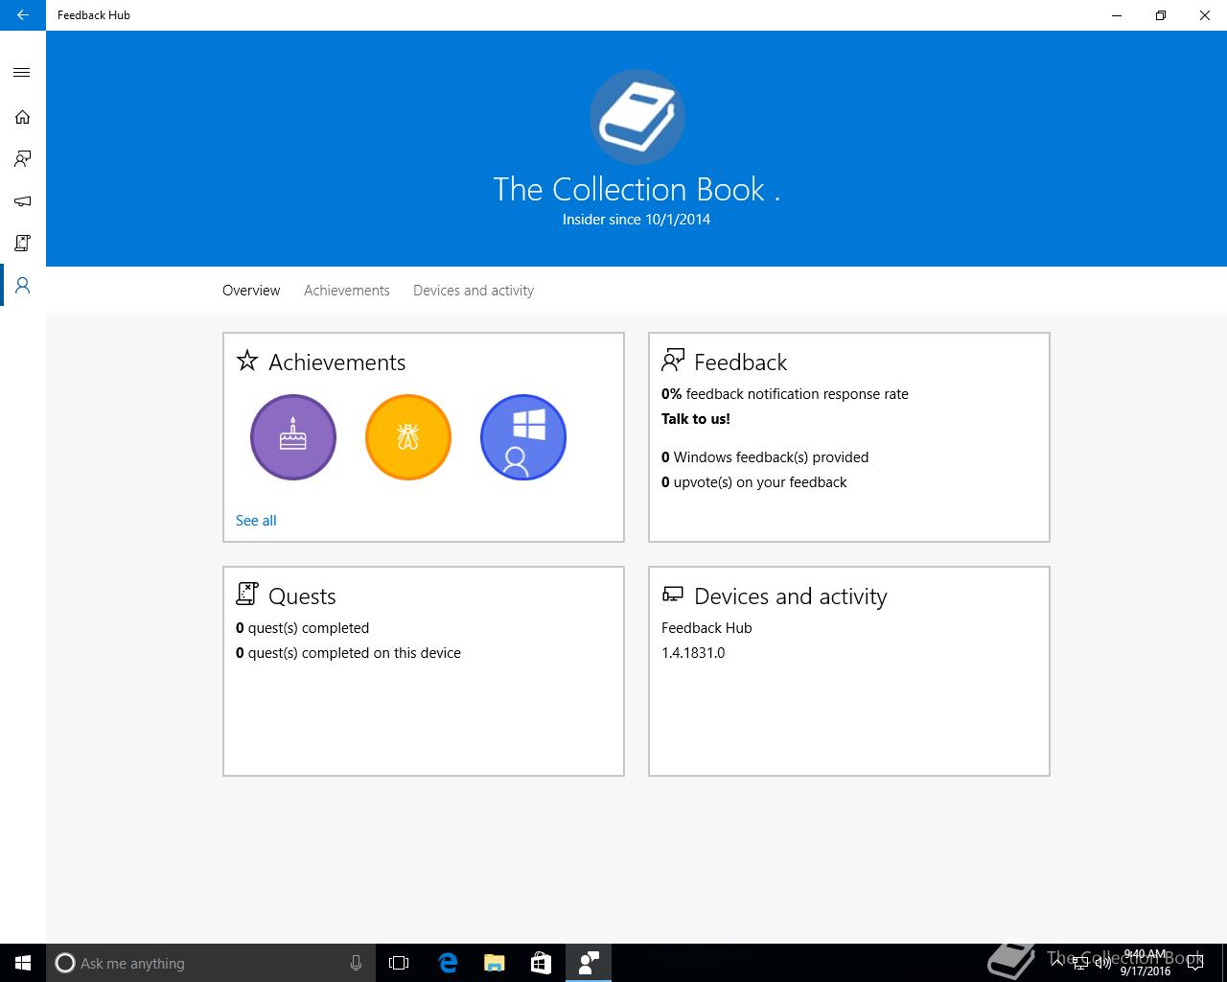The image size is (1227, 982).
Task: Open Task View from the taskbar
Action: (x=399, y=963)
